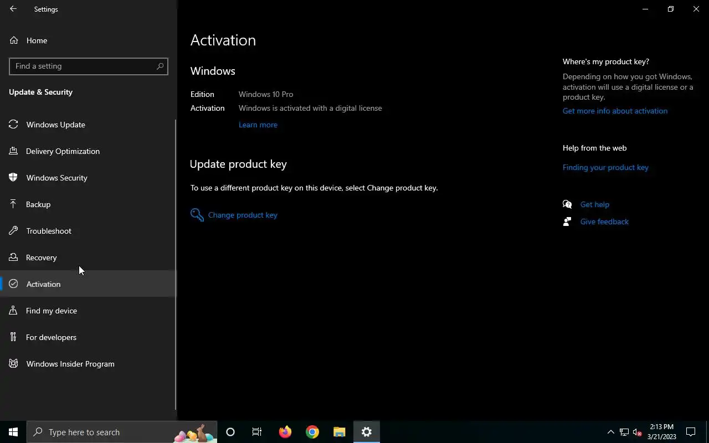Viewport: 709px width, 443px height.
Task: Show hidden system tray icons
Action: (x=611, y=432)
